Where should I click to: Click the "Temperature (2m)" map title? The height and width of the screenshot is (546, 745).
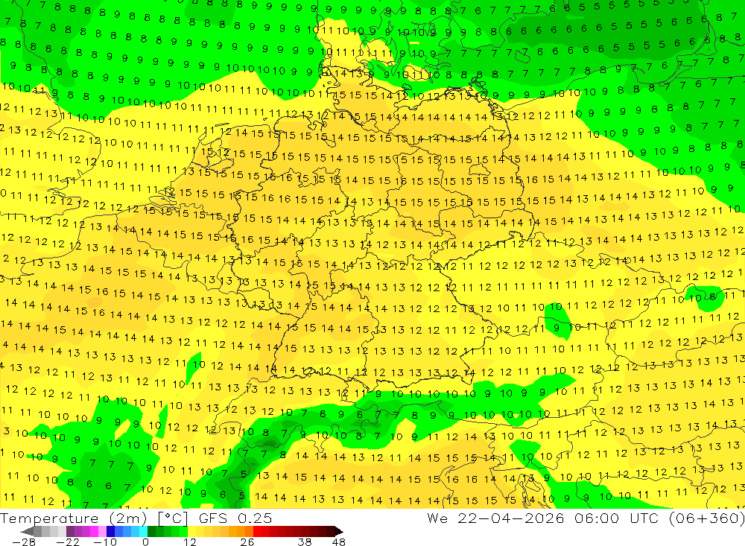click(x=74, y=518)
